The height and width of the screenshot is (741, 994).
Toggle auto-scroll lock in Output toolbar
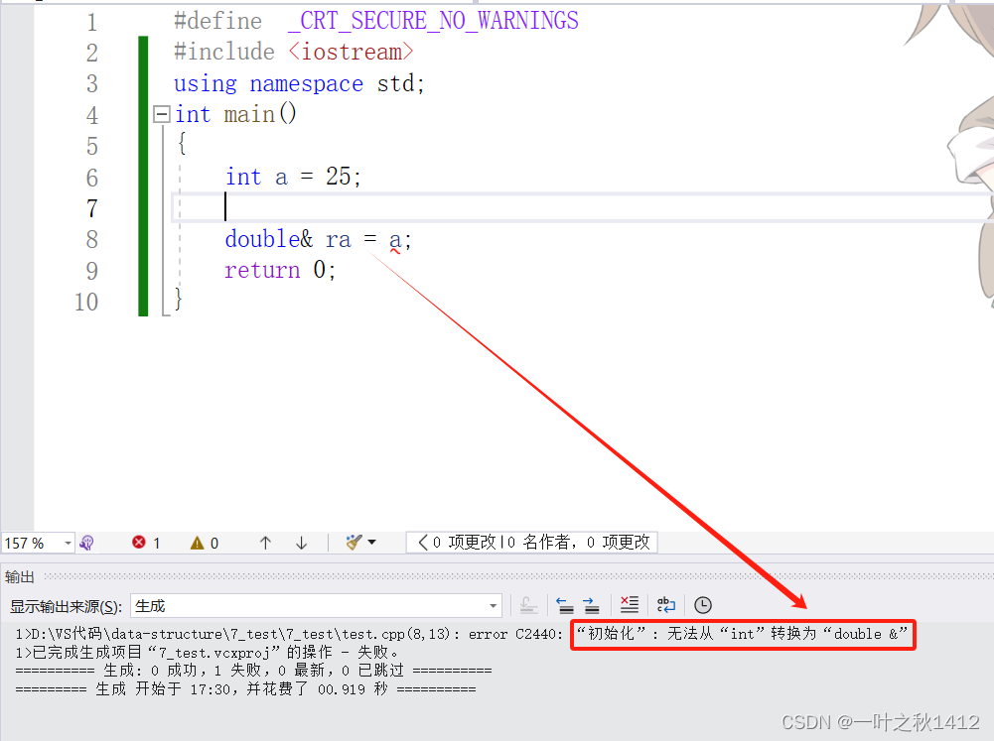click(x=528, y=605)
